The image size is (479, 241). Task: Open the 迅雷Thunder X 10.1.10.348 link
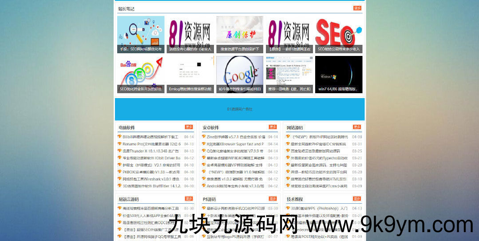click(151, 151)
